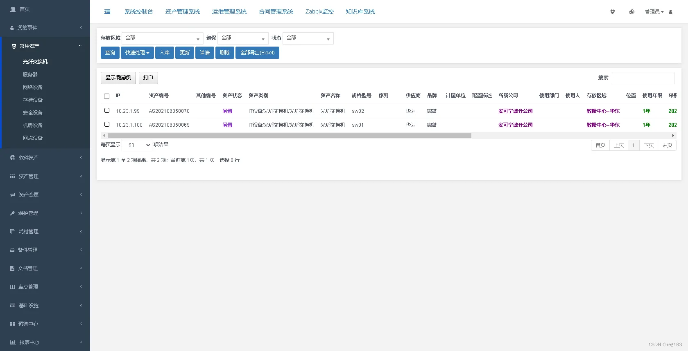
Task: Select 安全设备 in the sidebar
Action: pos(33,113)
